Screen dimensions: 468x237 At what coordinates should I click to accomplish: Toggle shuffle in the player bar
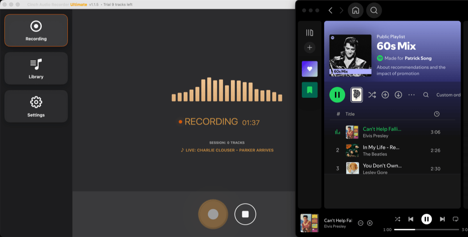pyautogui.click(x=397, y=219)
